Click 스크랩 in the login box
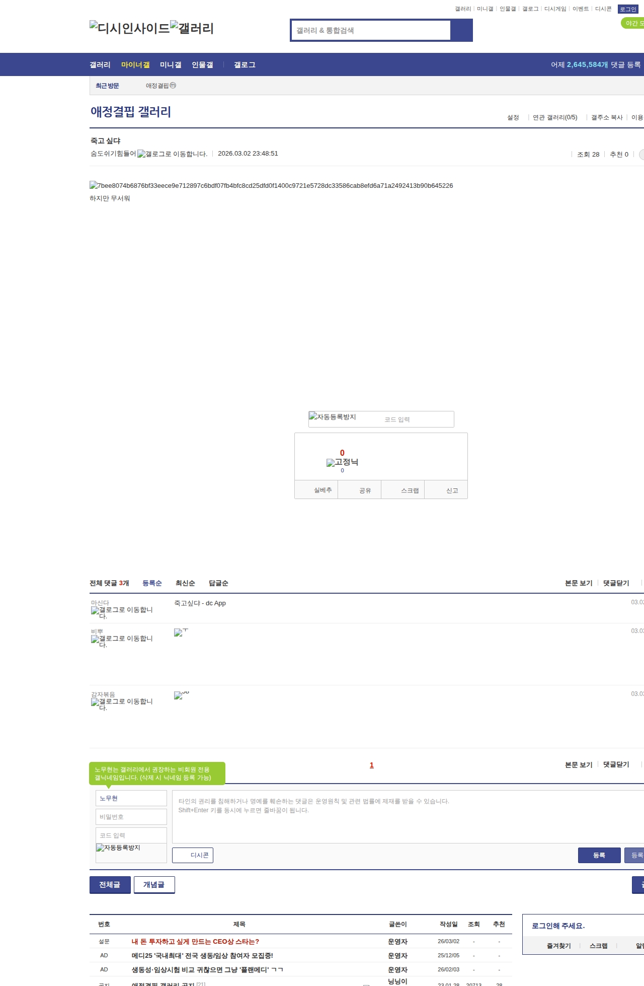Image resolution: width=644 pixels, height=986 pixels. tap(599, 946)
